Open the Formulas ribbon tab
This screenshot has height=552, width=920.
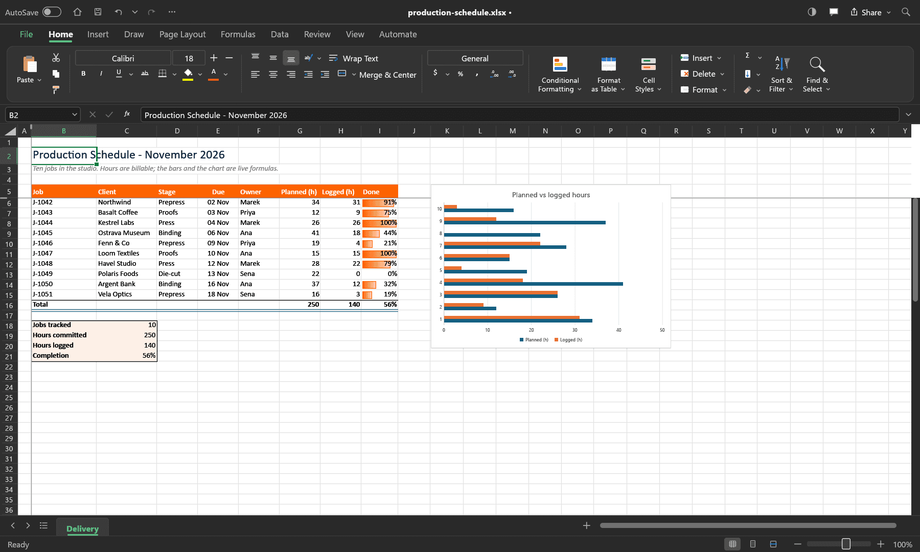tap(238, 34)
